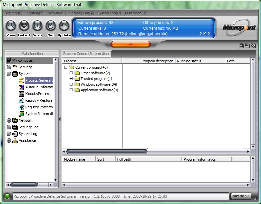Click the Sort column header
The height and width of the screenshot is (204, 261).
coord(105,159)
